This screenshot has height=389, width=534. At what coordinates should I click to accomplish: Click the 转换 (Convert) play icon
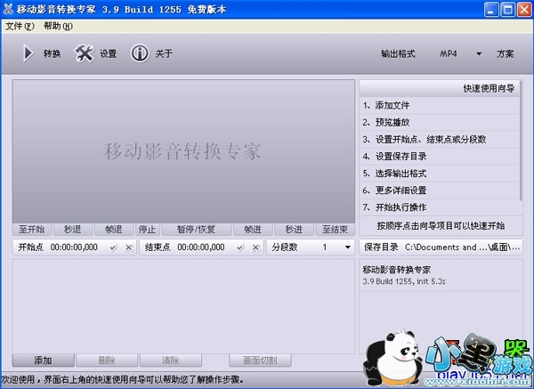click(28, 53)
